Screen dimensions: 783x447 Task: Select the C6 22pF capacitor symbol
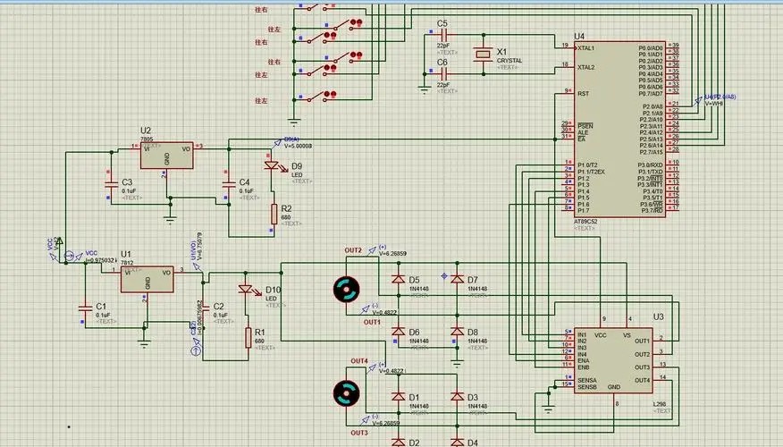(444, 74)
